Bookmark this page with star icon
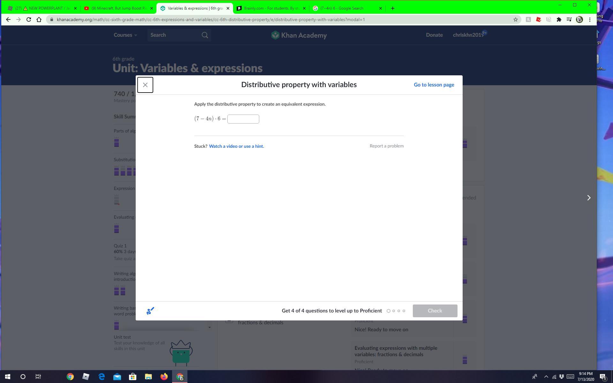Image resolution: width=613 pixels, height=383 pixels. pyautogui.click(x=515, y=19)
